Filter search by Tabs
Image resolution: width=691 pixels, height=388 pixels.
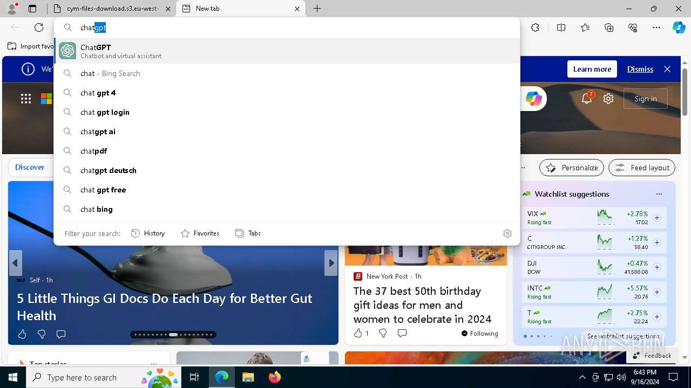[x=248, y=233]
